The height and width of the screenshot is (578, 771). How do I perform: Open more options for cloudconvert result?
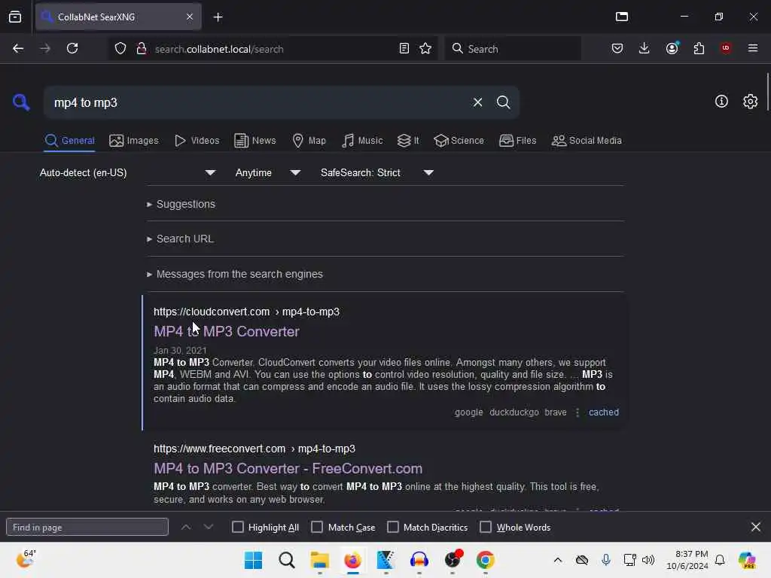click(x=577, y=412)
